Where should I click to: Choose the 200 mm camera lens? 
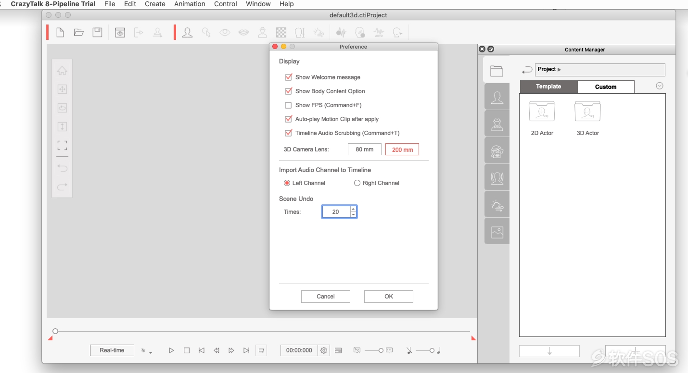pos(402,149)
